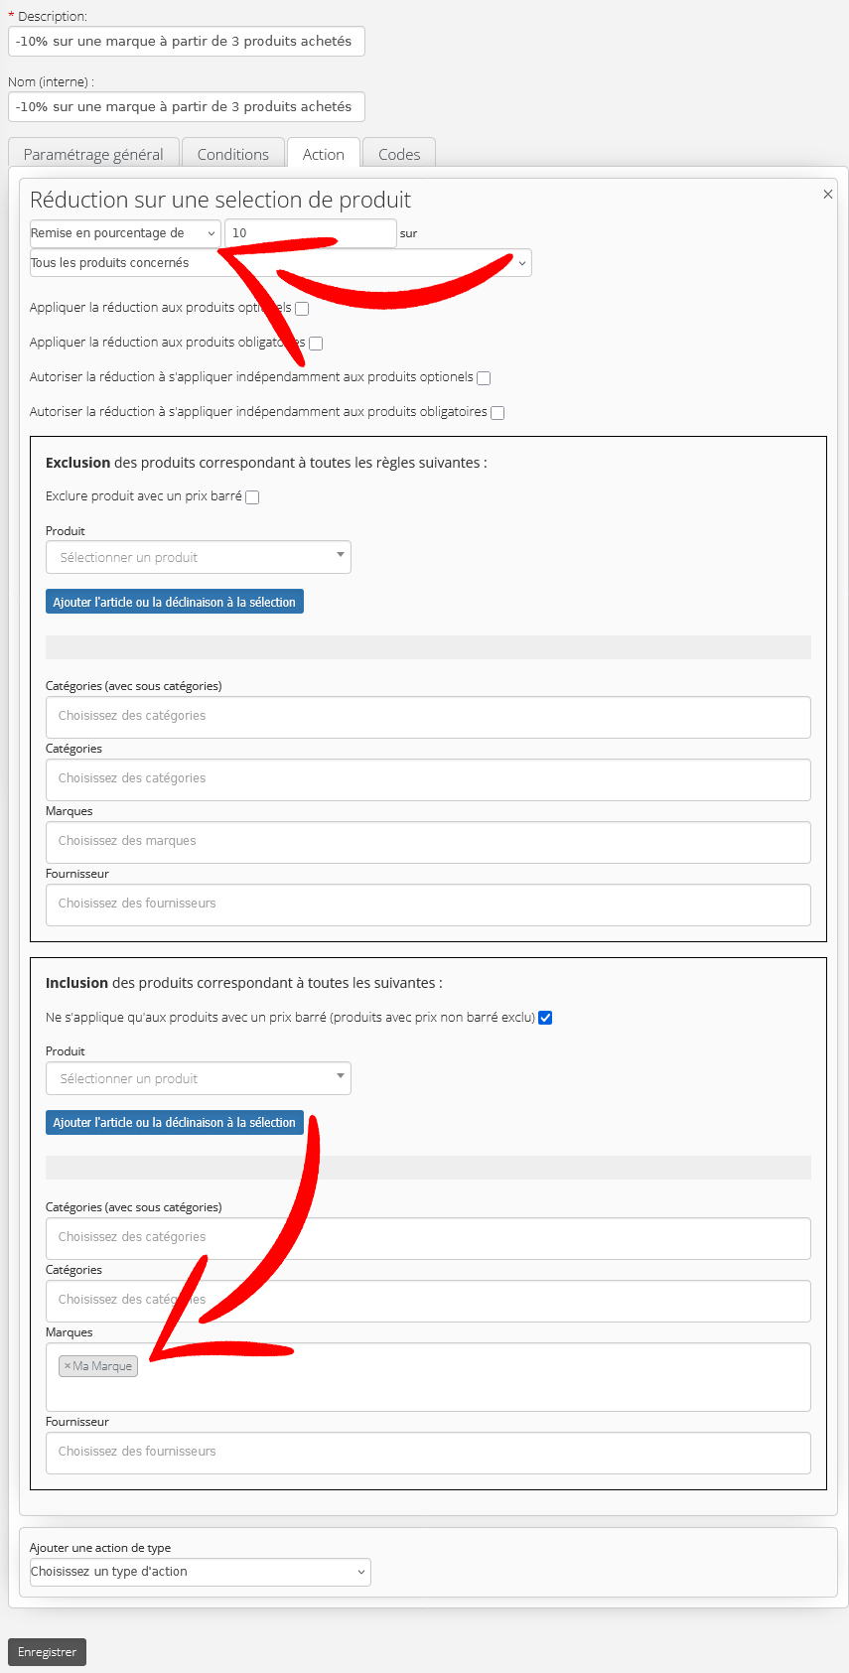Close the Réduction sur une selection panel

pyautogui.click(x=827, y=195)
